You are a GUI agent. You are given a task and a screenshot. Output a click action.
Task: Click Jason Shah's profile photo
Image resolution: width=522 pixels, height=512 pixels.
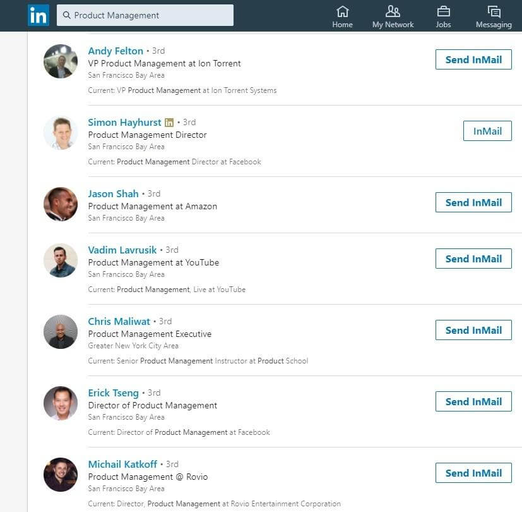(61, 204)
